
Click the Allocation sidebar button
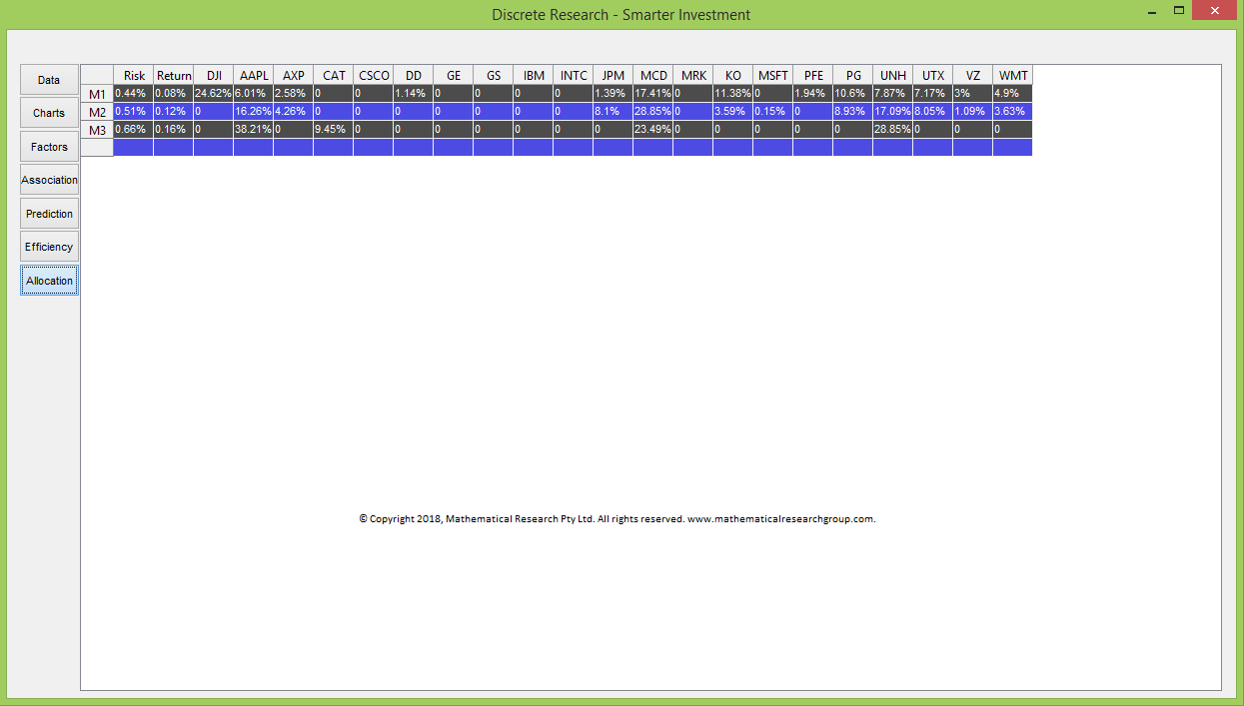49,281
